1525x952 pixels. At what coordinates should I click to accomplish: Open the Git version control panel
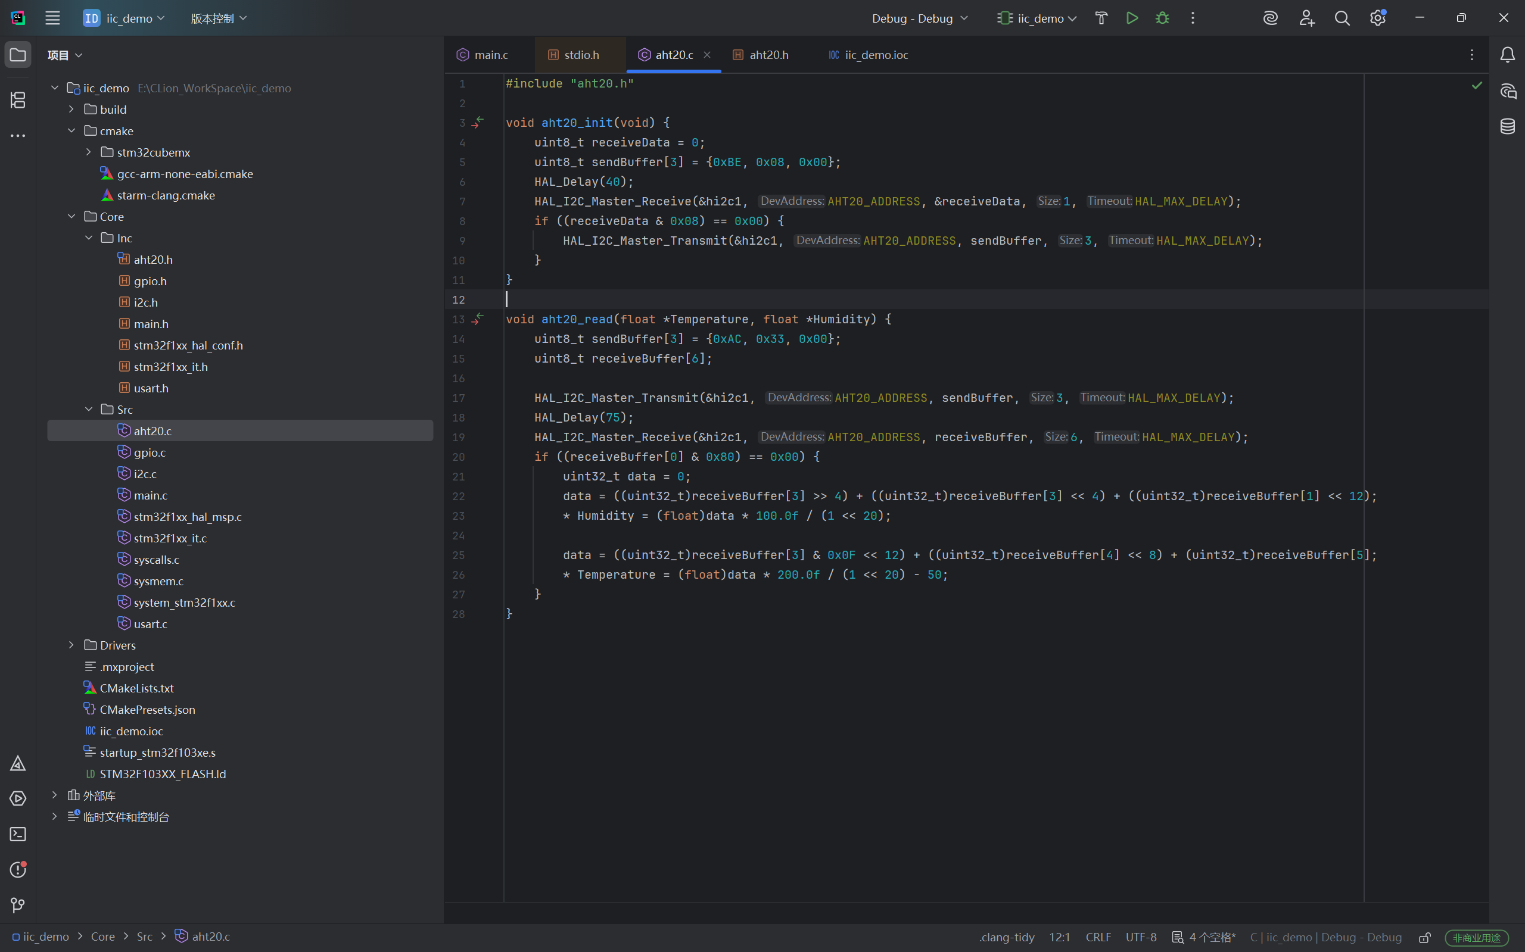18,905
